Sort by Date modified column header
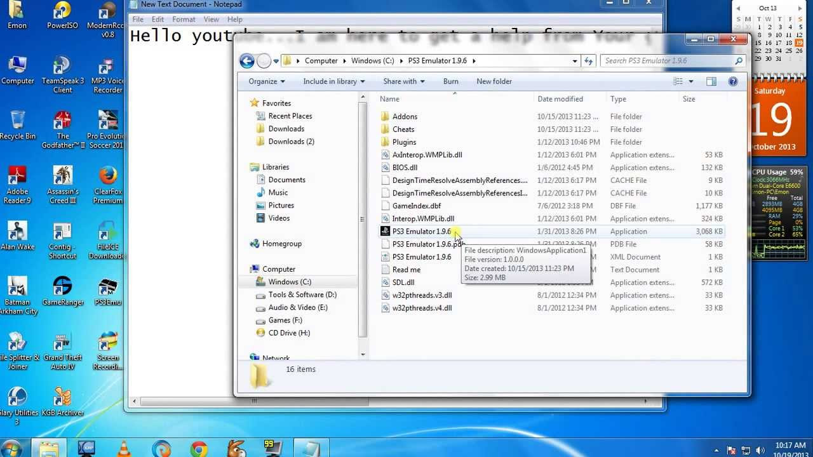The width and height of the screenshot is (813, 457). pyautogui.click(x=570, y=99)
